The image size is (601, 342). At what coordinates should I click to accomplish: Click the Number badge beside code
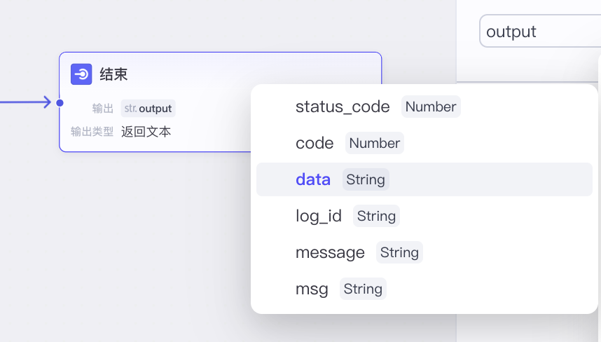(375, 143)
